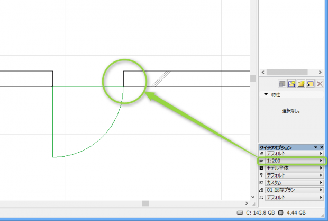This screenshot has width=328, height=221.
Task: Open the モデル全体 structure display dropdown
Action: [x=294, y=168]
